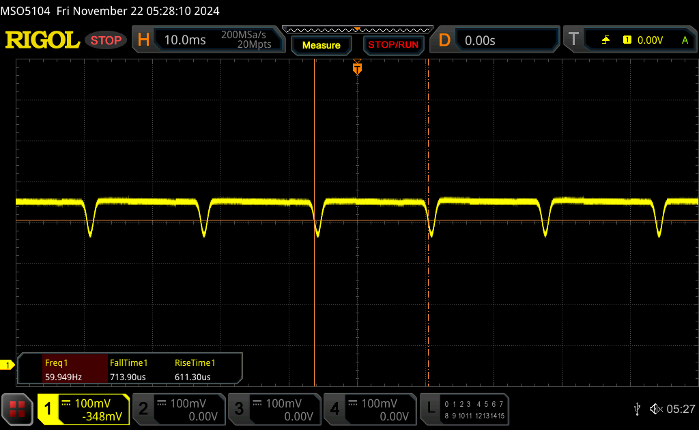Click the dashed orange vertical cursor line
The width and height of the screenshot is (699, 430).
tap(428, 223)
